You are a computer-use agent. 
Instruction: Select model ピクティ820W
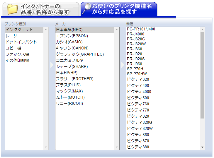[163, 128]
